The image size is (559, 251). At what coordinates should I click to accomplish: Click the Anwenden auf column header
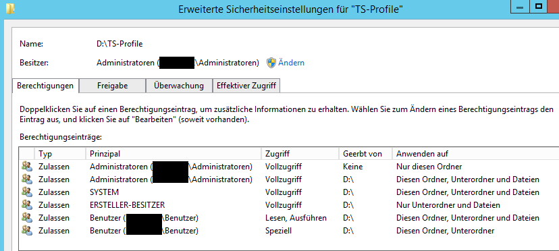pos(475,154)
